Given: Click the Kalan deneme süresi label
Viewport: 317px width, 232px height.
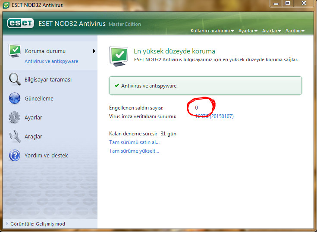Looking at the screenshot, I should coord(133,134).
